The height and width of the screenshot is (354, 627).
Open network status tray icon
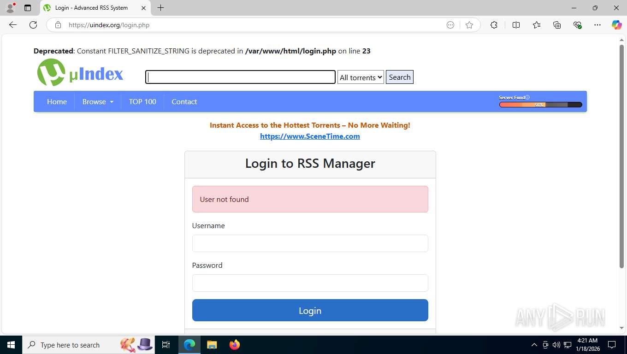click(x=568, y=345)
